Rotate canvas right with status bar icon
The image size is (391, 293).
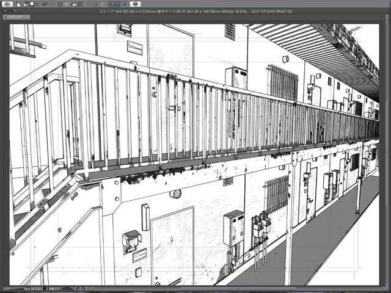tap(83, 289)
